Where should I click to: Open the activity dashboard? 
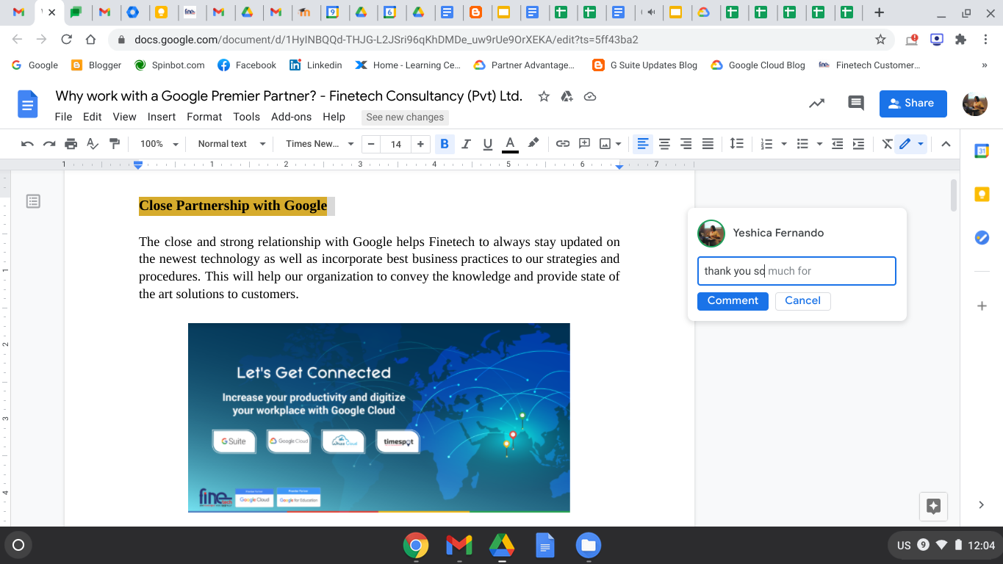pyautogui.click(x=816, y=104)
